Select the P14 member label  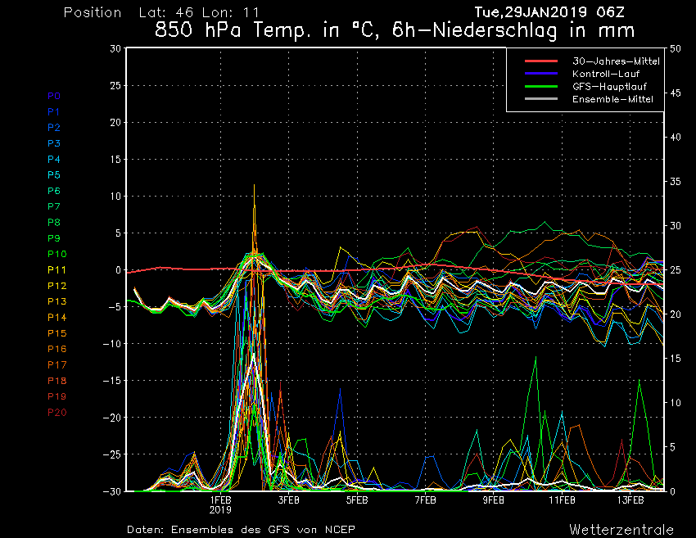56,318
